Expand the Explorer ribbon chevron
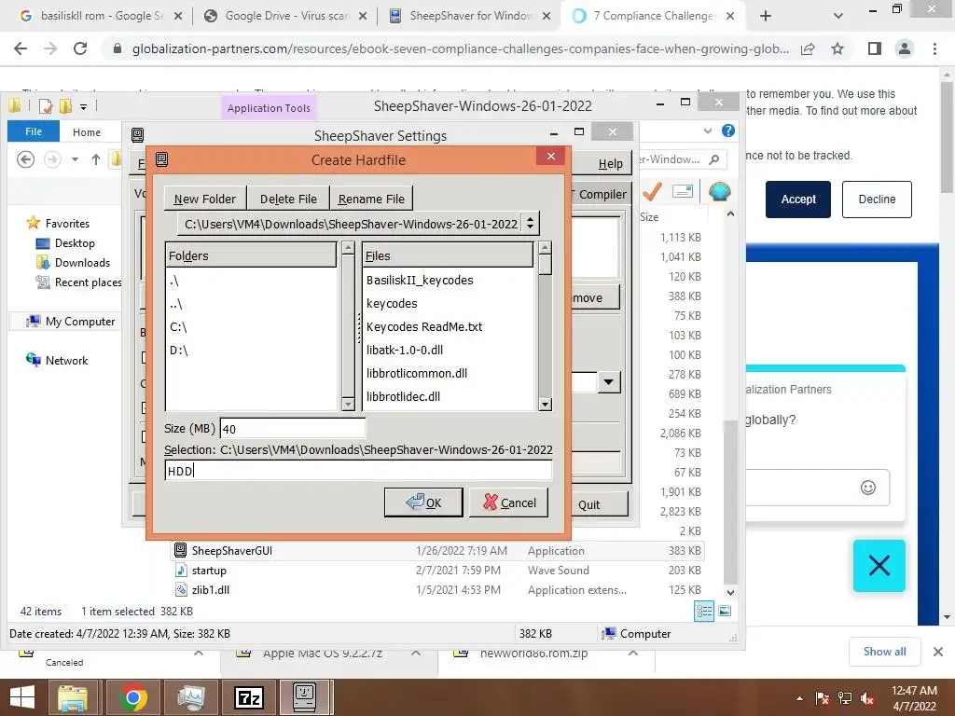 (708, 131)
